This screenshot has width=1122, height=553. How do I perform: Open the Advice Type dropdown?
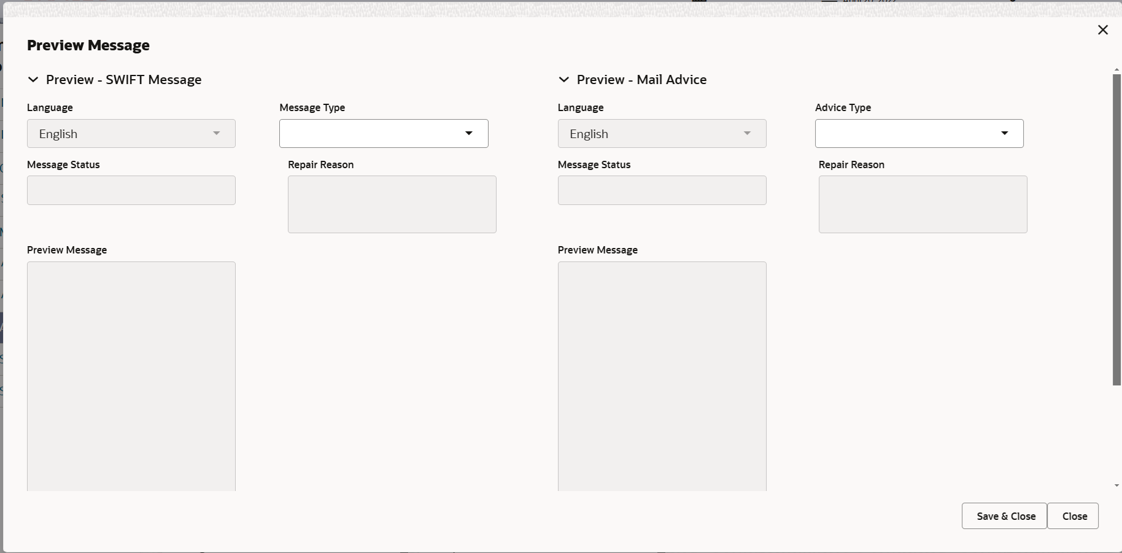tap(919, 134)
